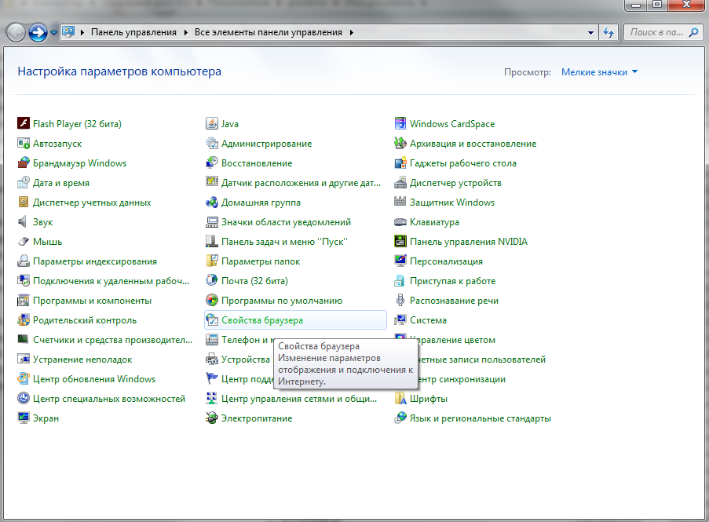
Task: Click the control panel search field
Action: [x=656, y=33]
